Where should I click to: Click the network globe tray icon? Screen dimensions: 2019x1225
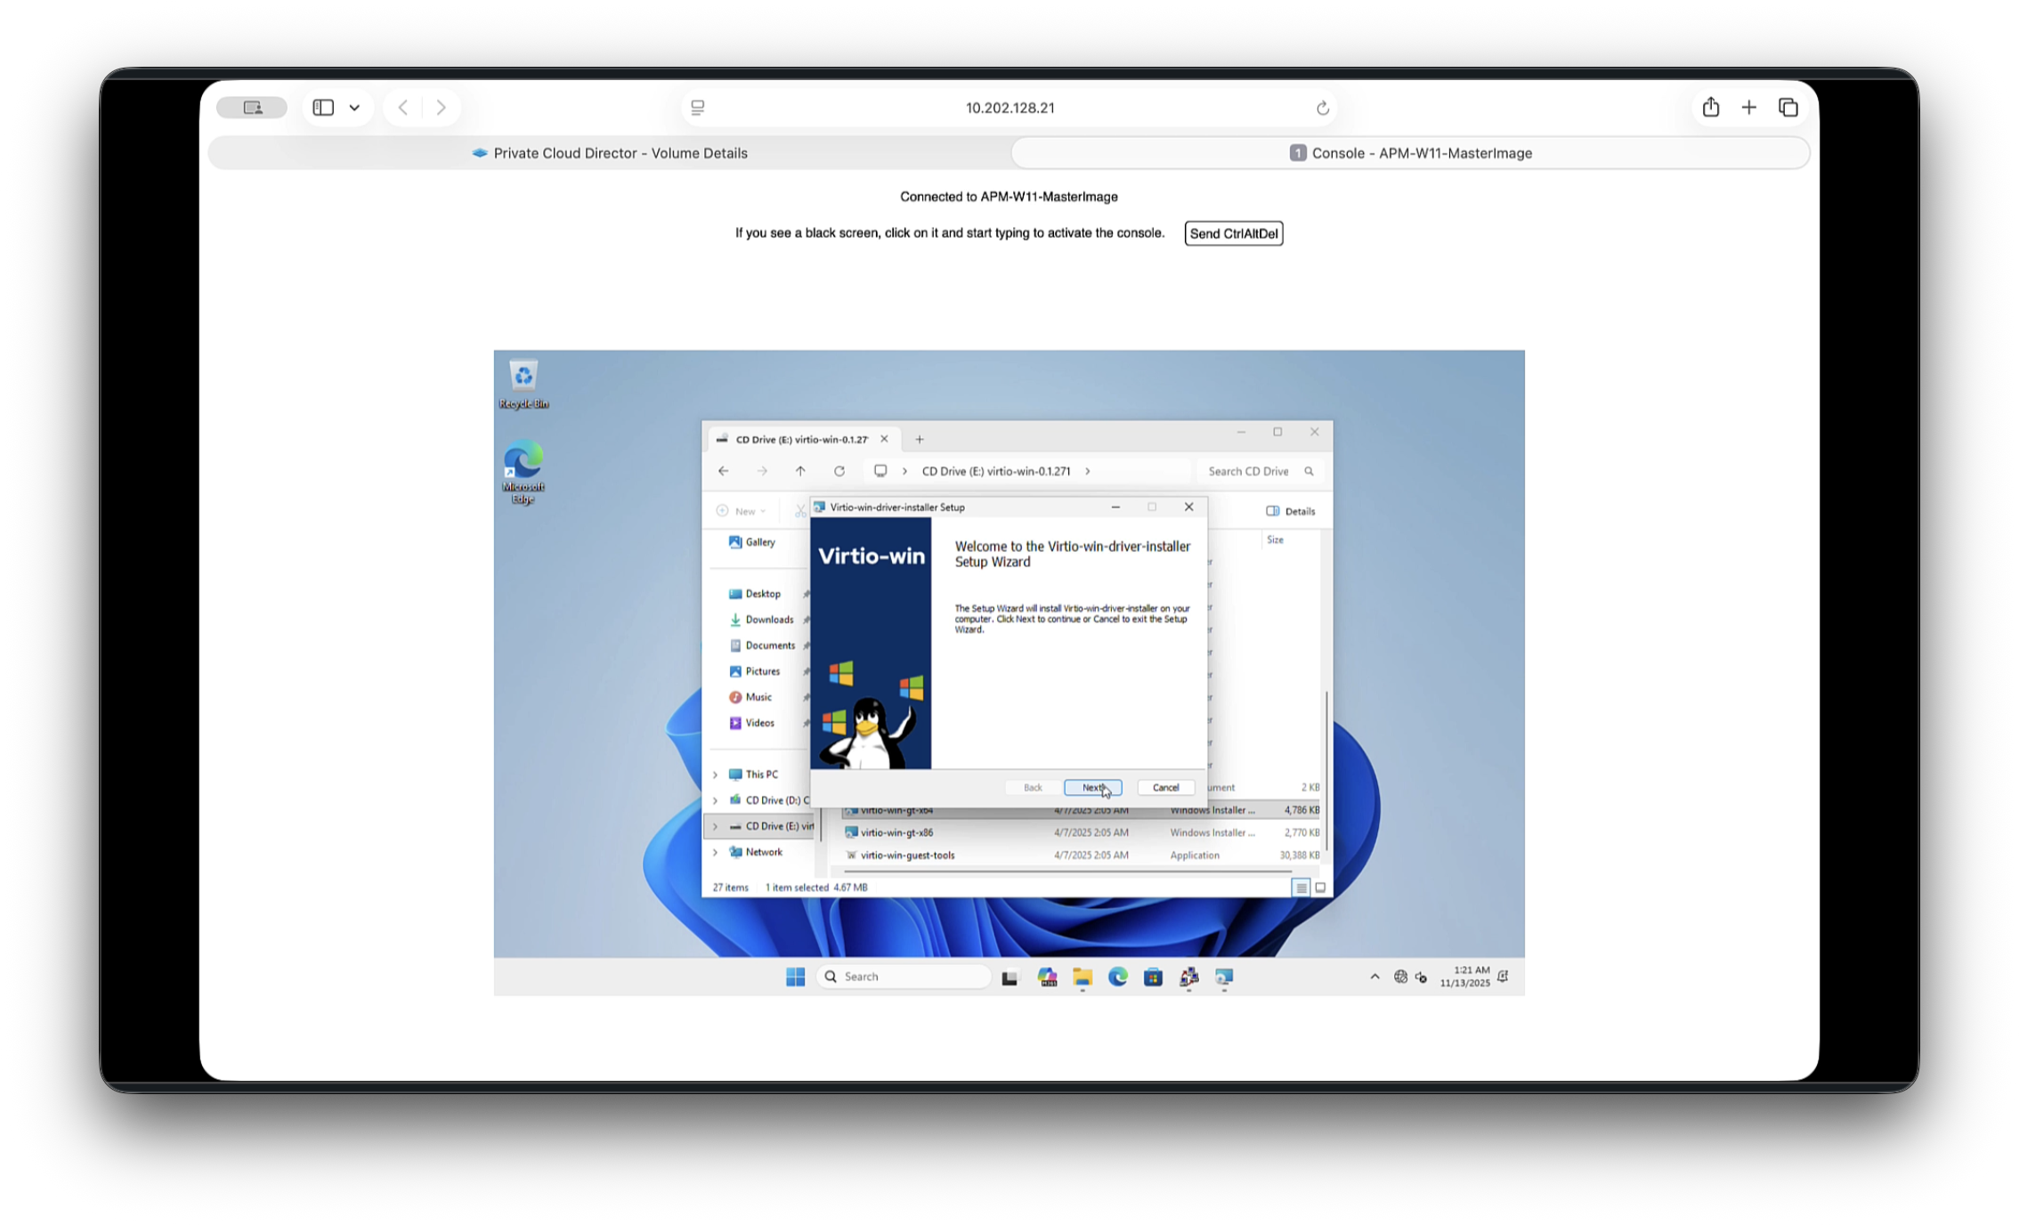pos(1400,977)
